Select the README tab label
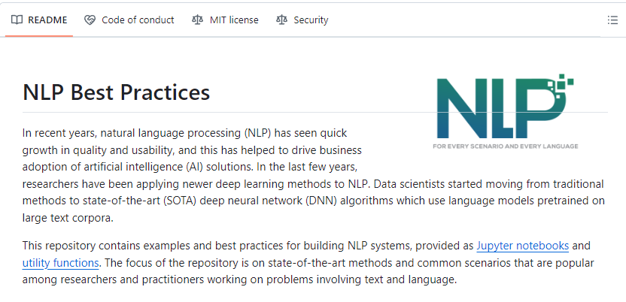 point(47,20)
